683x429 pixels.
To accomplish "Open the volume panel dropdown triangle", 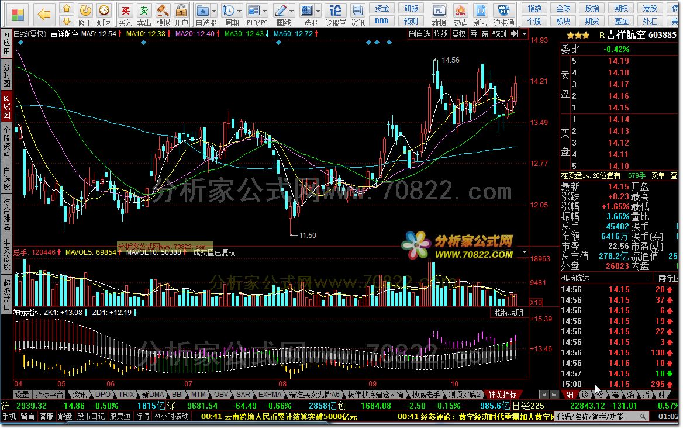I will tap(524, 252).
